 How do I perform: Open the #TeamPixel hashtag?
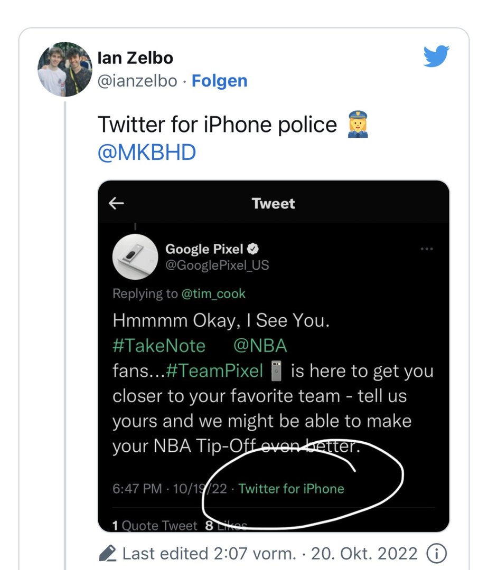click(214, 371)
